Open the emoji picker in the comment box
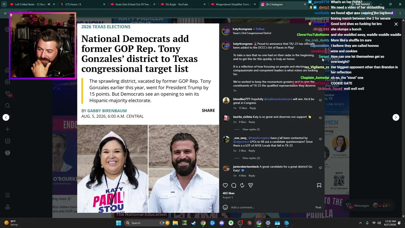405x228 pixels. [x=225, y=207]
